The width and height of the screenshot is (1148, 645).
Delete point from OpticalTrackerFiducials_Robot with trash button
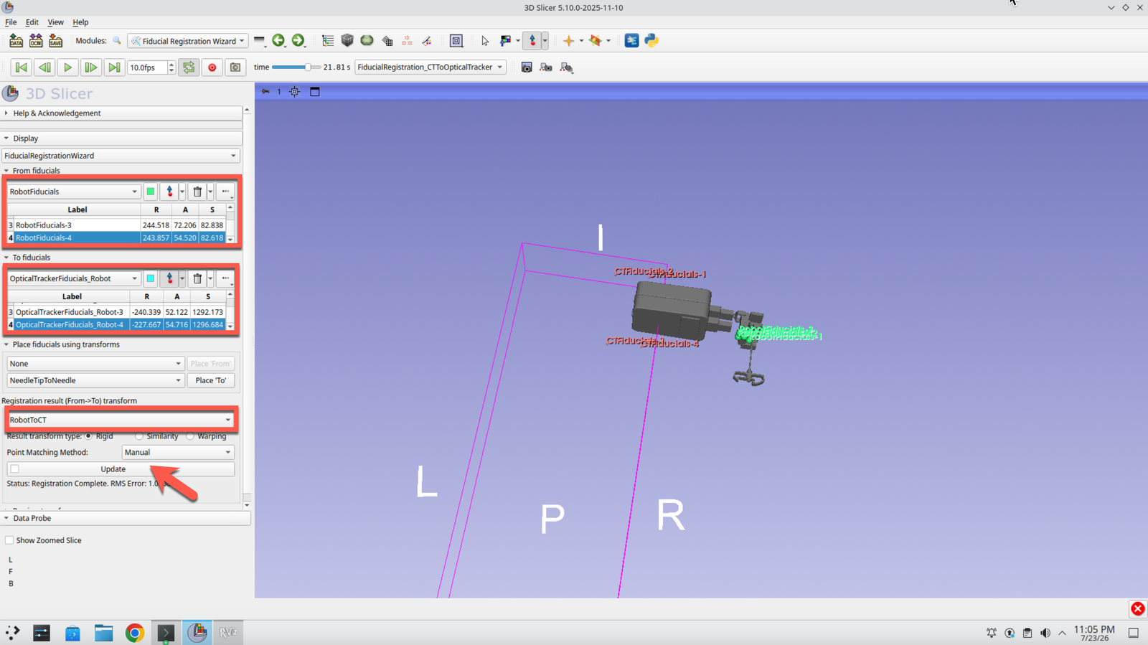197,278
